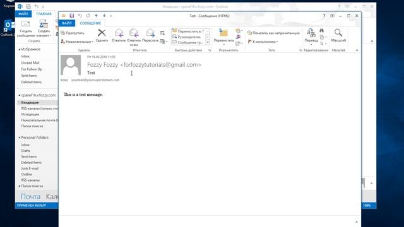Choose the Руководителю quick step
404x227 pixels.
click(189, 37)
